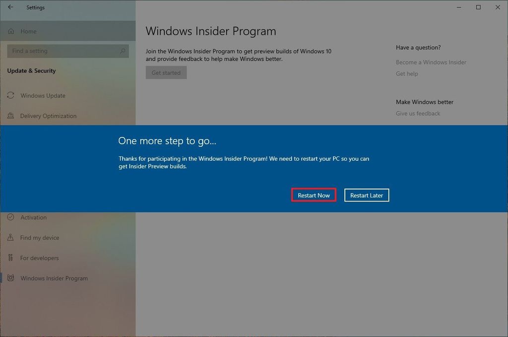The image size is (508, 337).
Task: Click the back arrow in Settings
Action: tap(10, 7)
